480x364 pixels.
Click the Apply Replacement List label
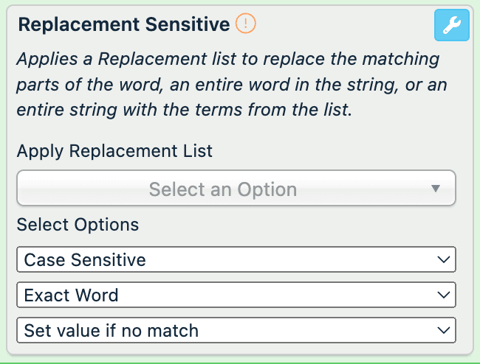pyautogui.click(x=114, y=151)
